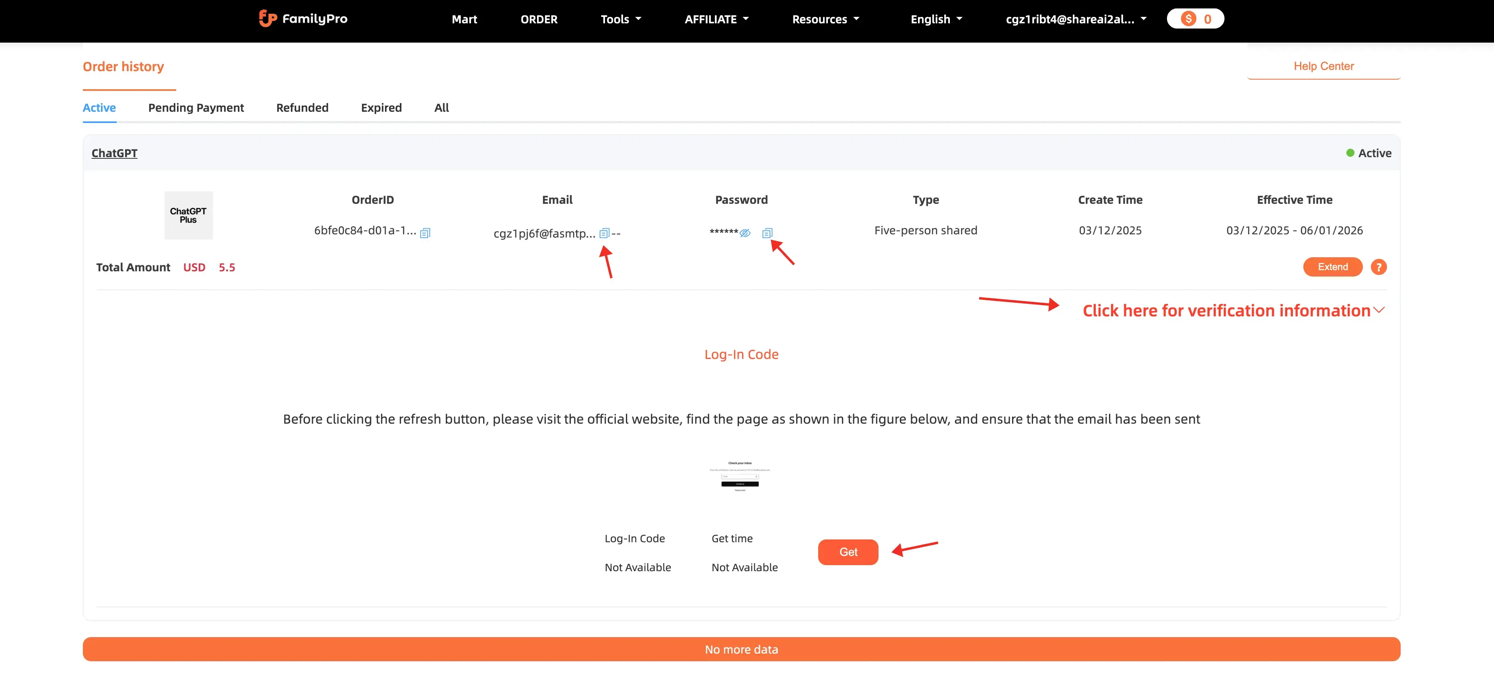This screenshot has width=1494, height=697.
Task: Click the Extend button
Action: 1332,267
